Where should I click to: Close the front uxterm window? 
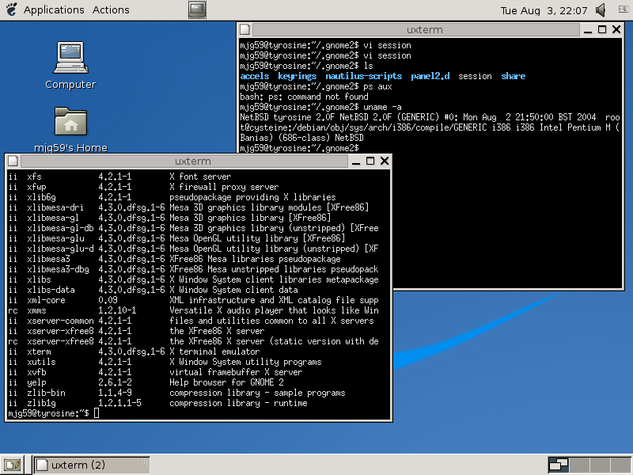click(x=385, y=161)
